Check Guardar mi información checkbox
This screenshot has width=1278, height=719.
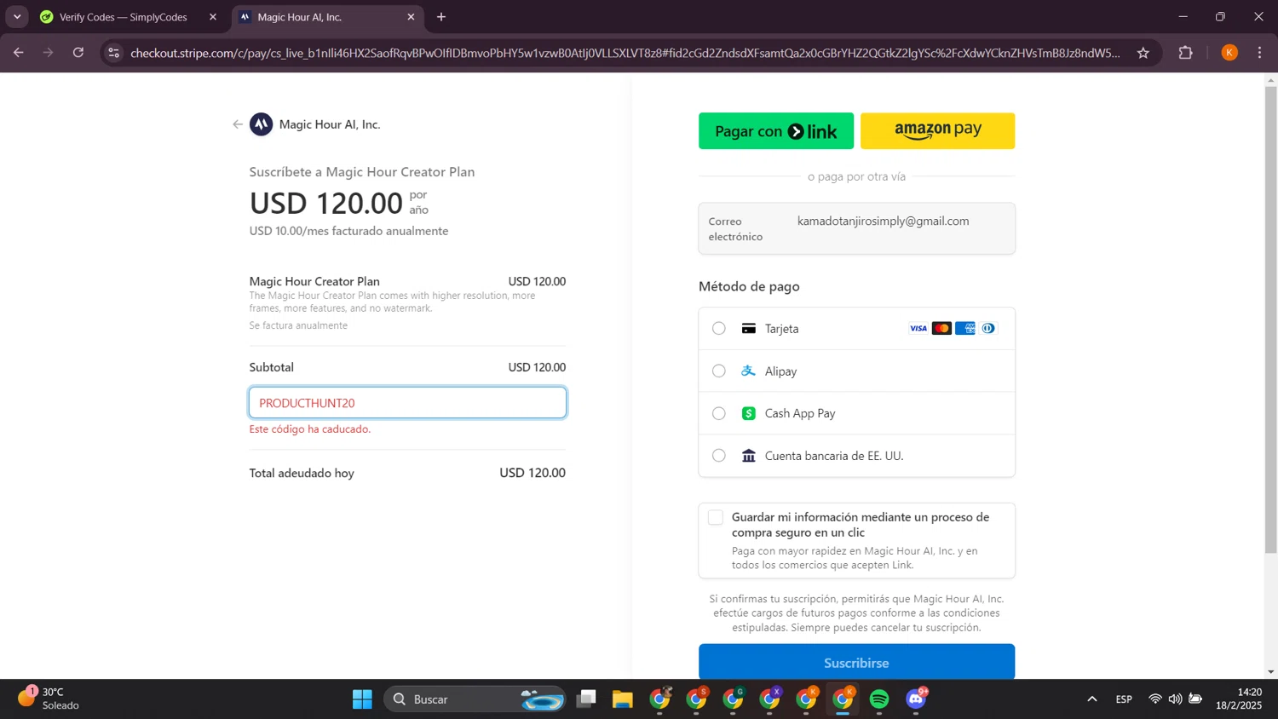[x=716, y=517]
